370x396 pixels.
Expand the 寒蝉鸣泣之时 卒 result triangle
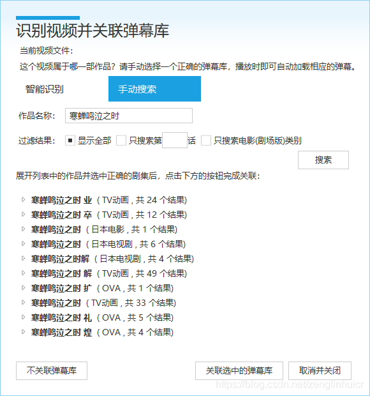[23, 215]
